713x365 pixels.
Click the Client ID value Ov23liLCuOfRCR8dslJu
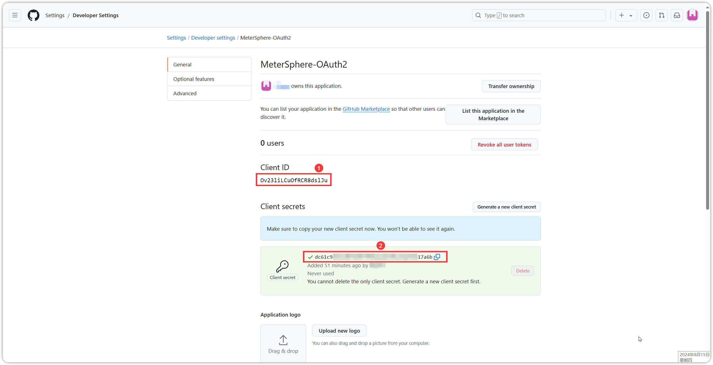point(294,180)
